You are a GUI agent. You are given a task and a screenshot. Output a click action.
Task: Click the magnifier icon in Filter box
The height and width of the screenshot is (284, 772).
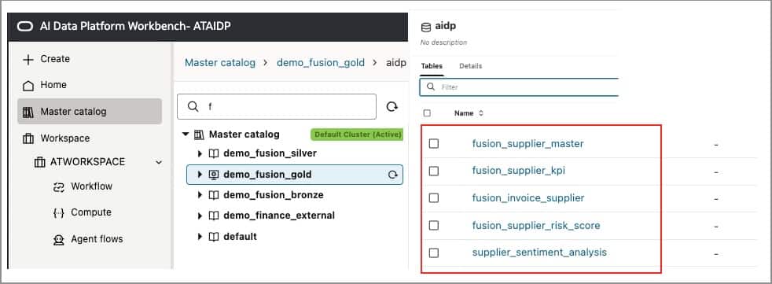[431, 87]
